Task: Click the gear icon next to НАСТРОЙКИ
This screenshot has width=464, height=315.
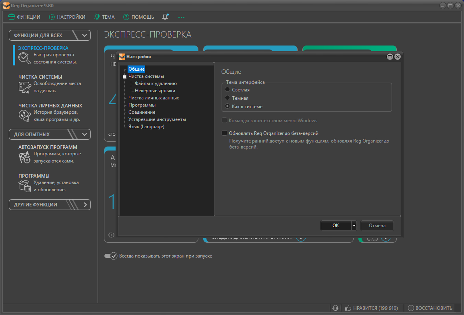Action: 52,17
